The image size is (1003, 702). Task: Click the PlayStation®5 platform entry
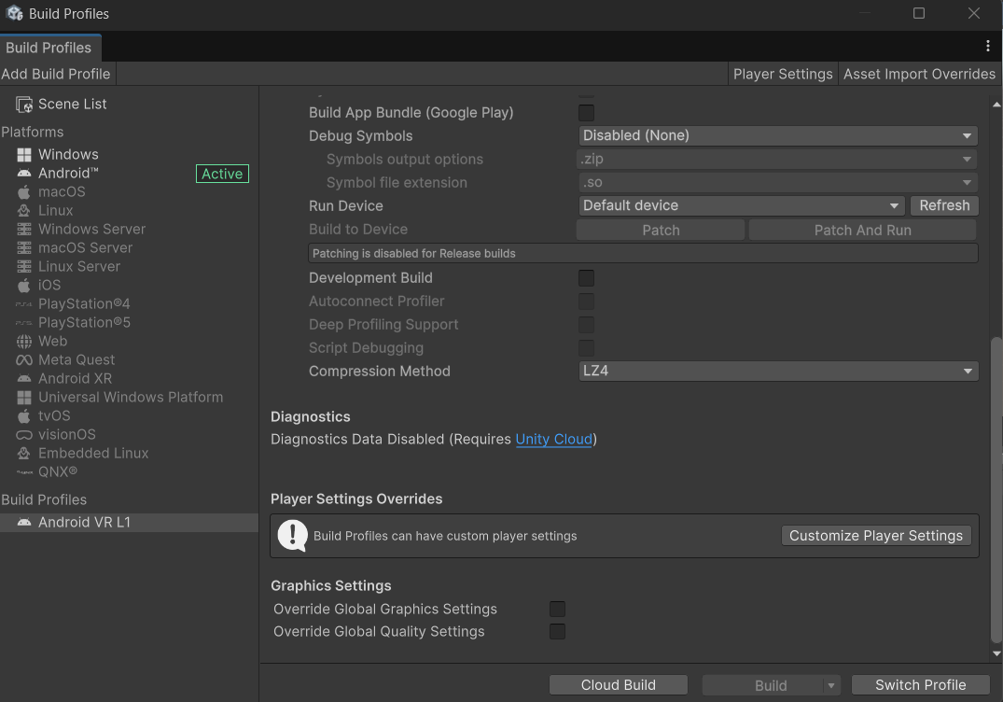click(81, 322)
